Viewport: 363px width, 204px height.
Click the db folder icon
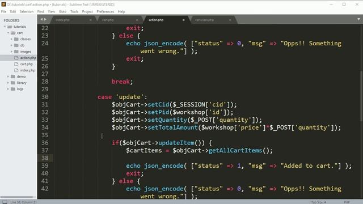coord(16,45)
